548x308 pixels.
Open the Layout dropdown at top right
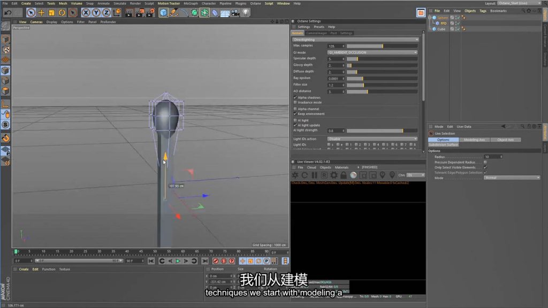(519, 3)
